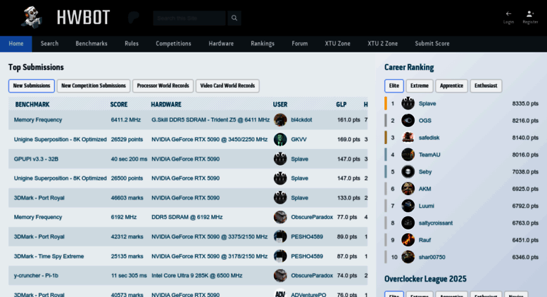Open TeamAU profile name link

(x=429, y=154)
